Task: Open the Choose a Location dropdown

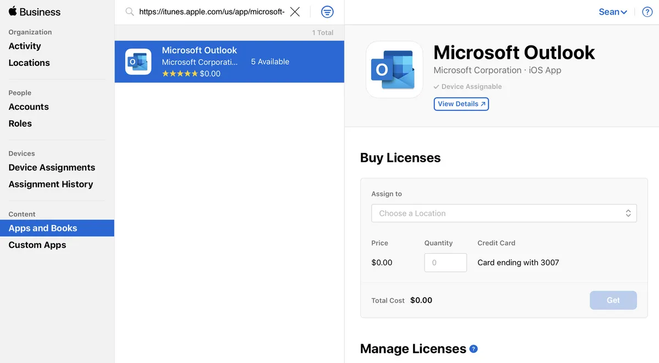Action: click(x=503, y=213)
